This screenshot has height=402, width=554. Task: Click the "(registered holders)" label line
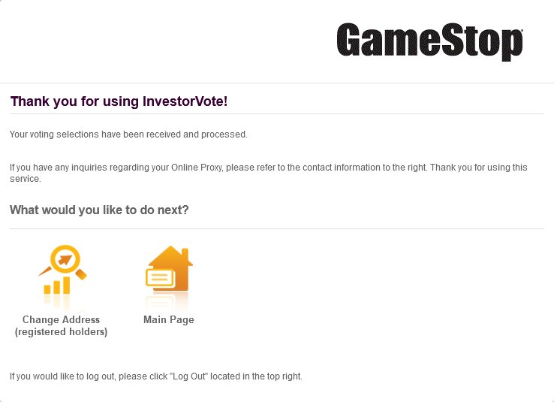tap(61, 331)
